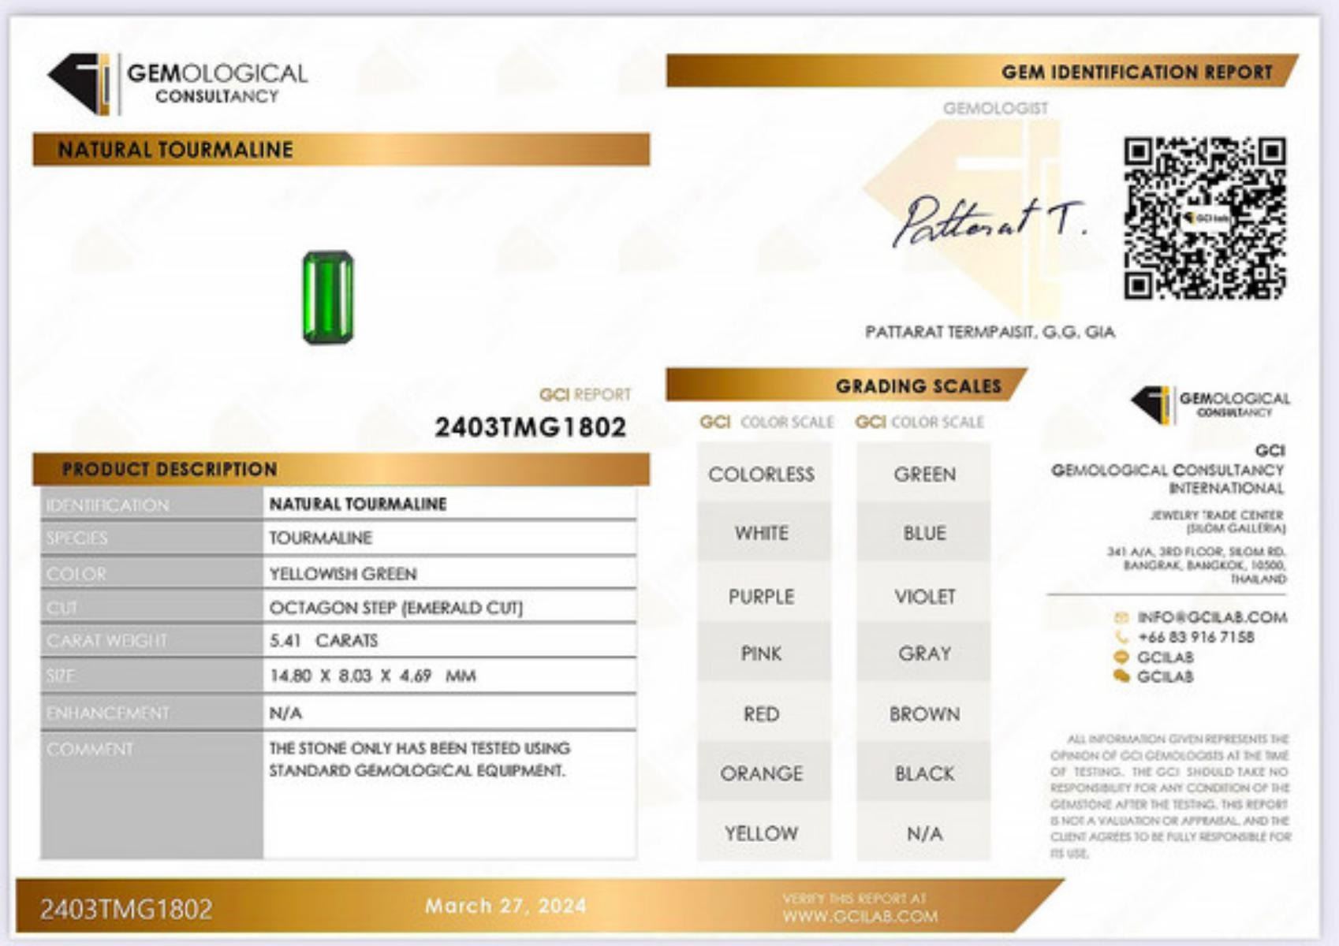Select the green tourmaline gemstone photo
This screenshot has width=1339, height=946.
point(328,297)
